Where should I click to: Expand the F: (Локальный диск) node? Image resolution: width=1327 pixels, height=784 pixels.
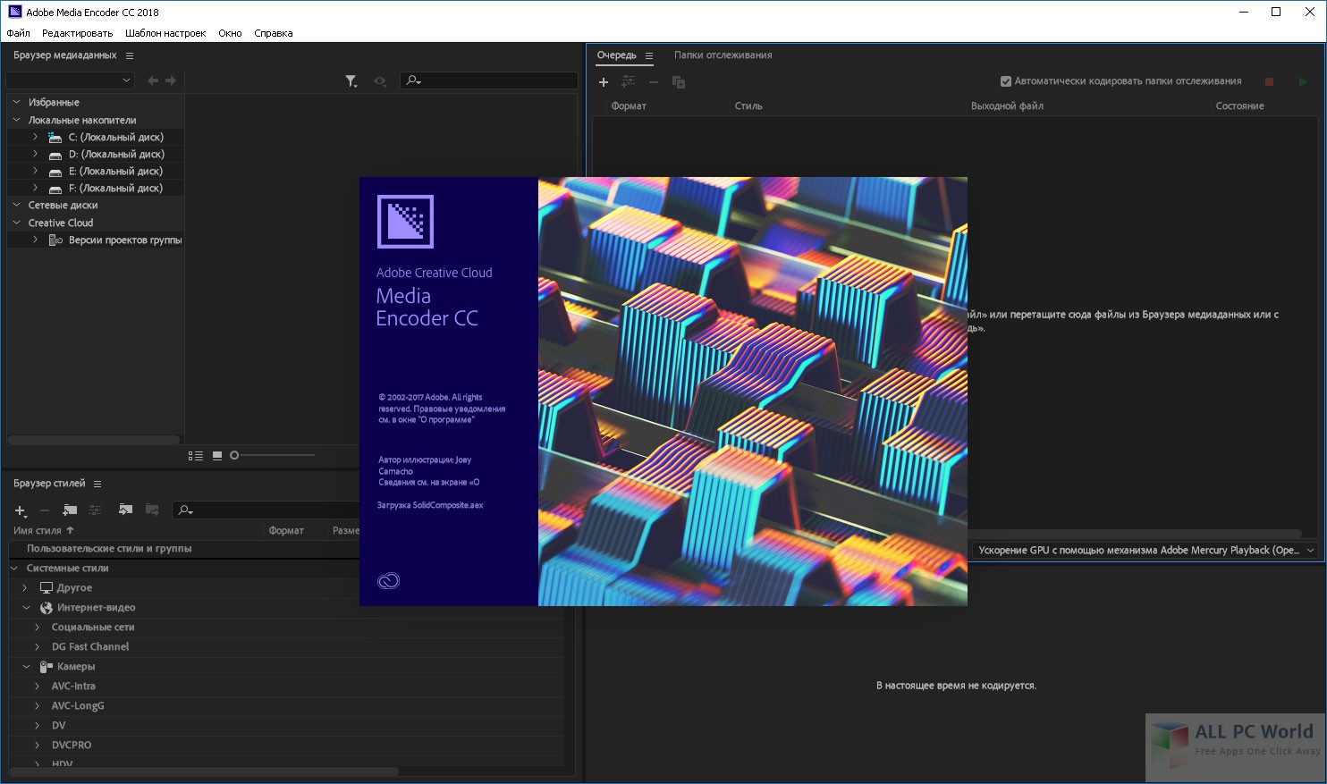point(35,188)
